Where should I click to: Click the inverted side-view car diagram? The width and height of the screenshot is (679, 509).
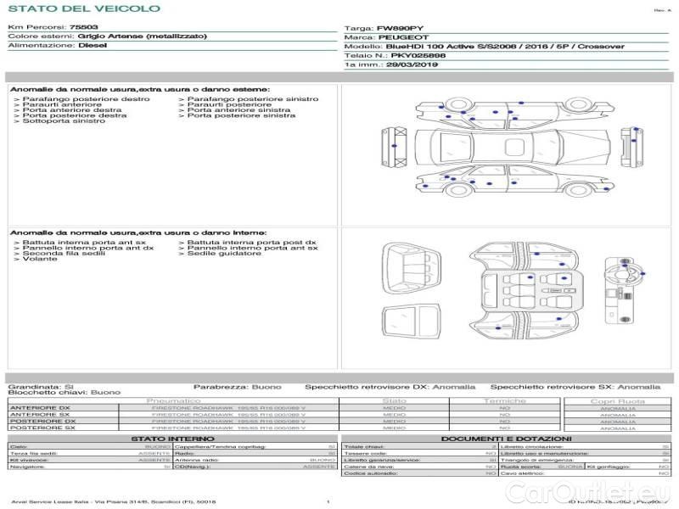point(514,114)
